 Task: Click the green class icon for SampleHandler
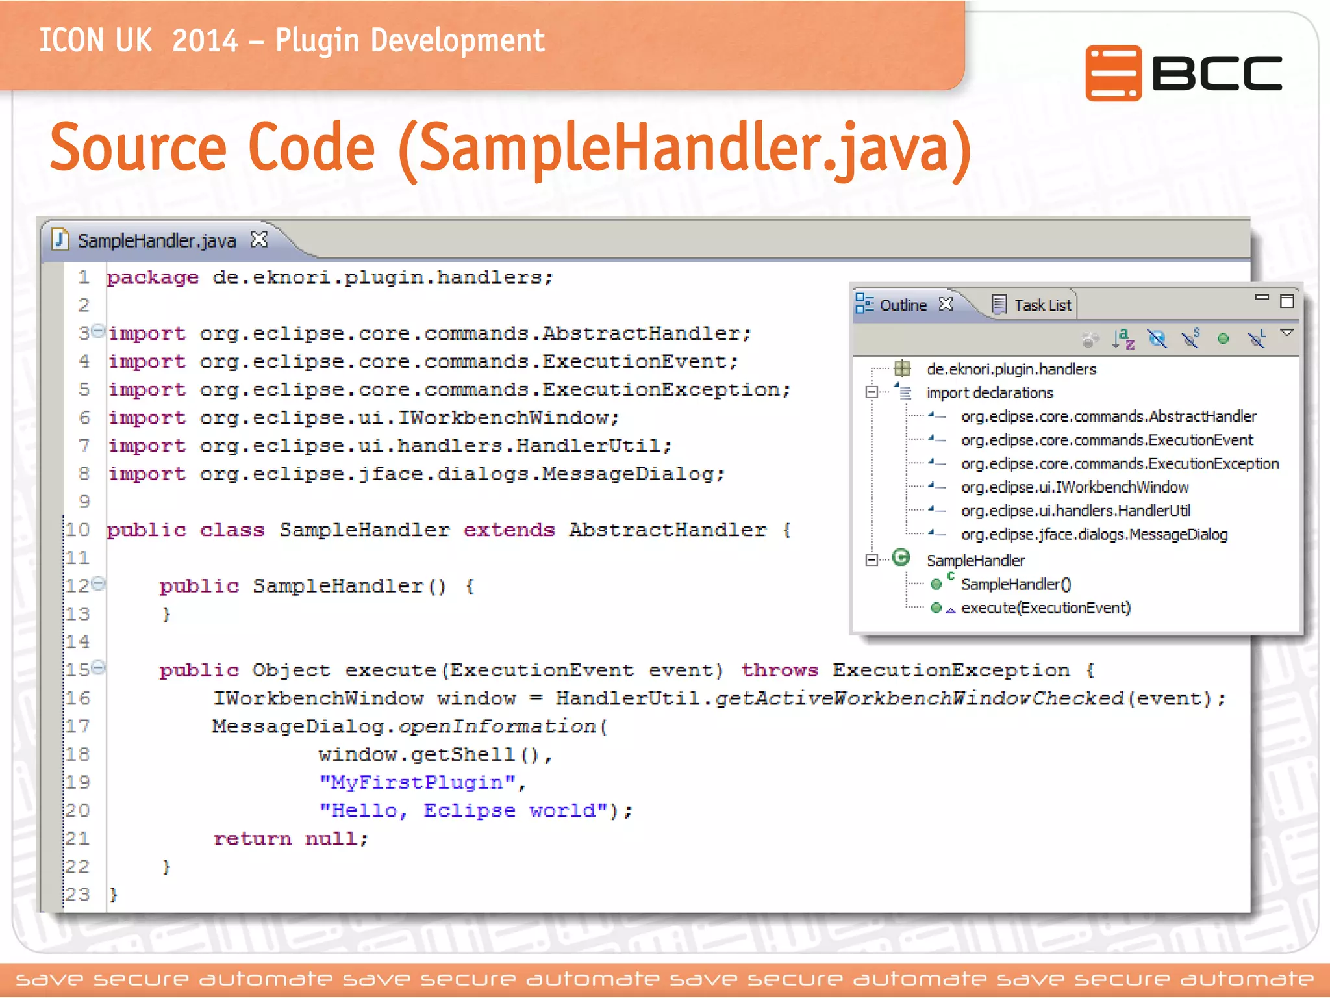coord(901,557)
